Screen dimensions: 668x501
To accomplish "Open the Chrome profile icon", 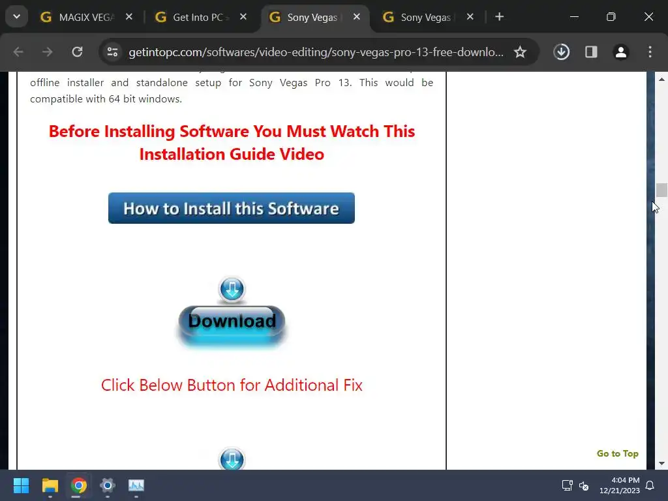I will pyautogui.click(x=621, y=52).
